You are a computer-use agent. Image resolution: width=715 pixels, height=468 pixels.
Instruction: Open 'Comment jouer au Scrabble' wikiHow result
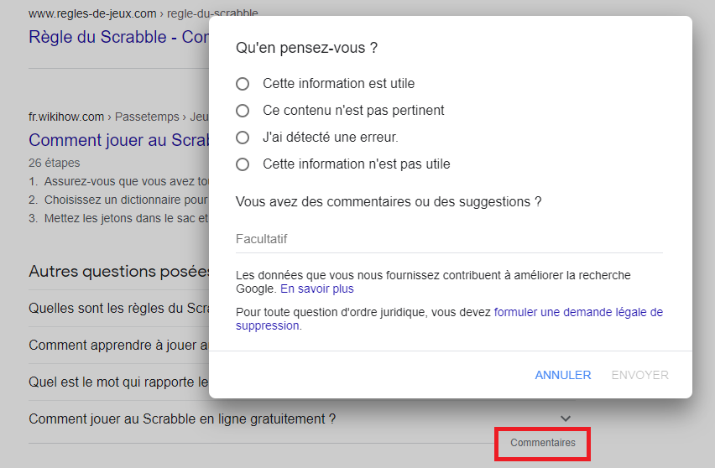point(117,140)
